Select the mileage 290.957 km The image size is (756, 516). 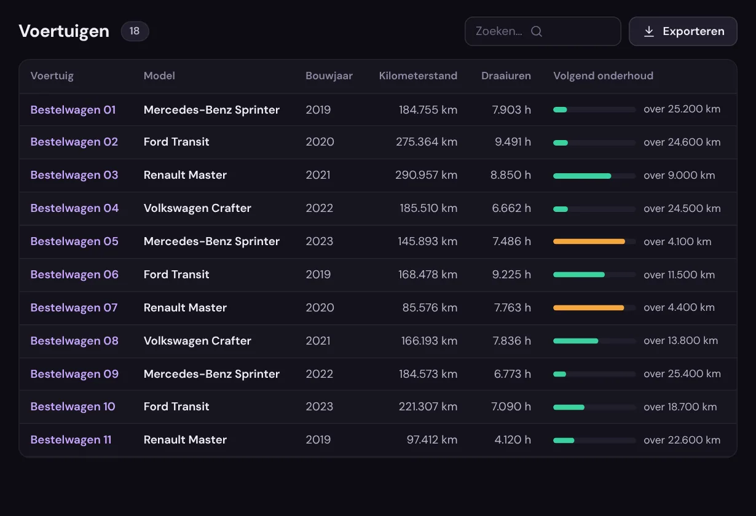point(427,175)
